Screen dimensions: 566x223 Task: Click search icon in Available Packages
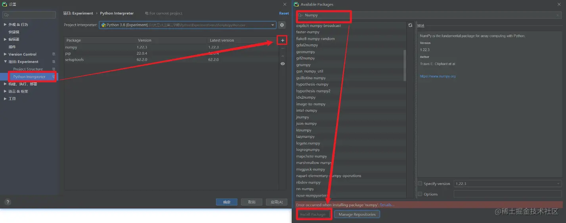pyautogui.click(x=300, y=15)
